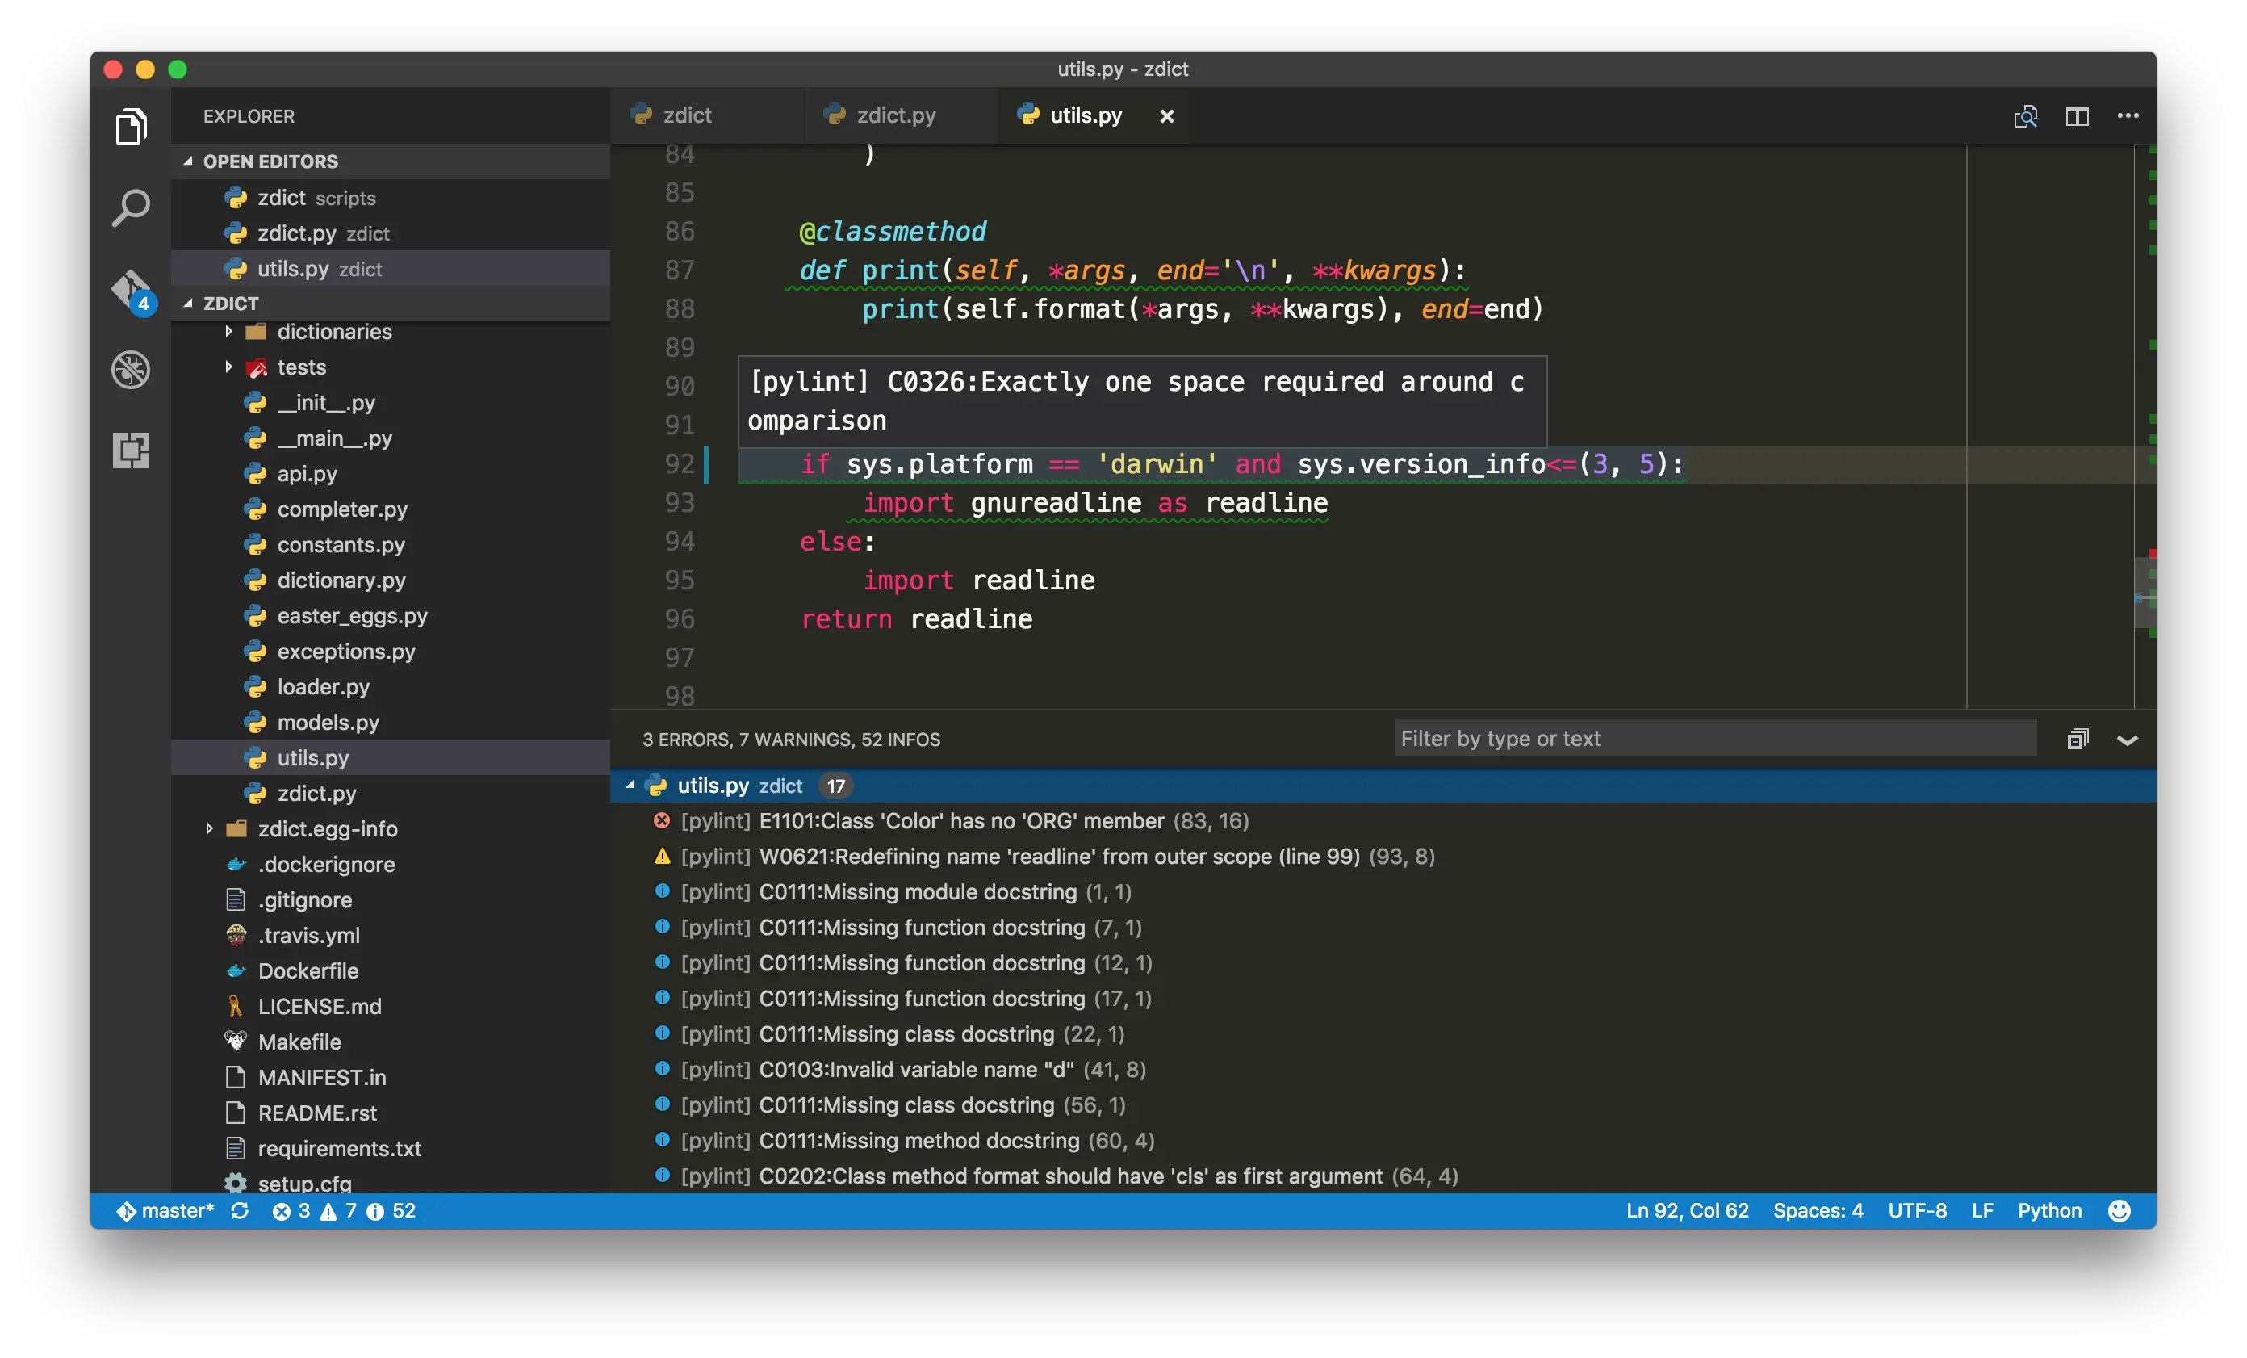Click the Filter by type or text field

point(1714,739)
